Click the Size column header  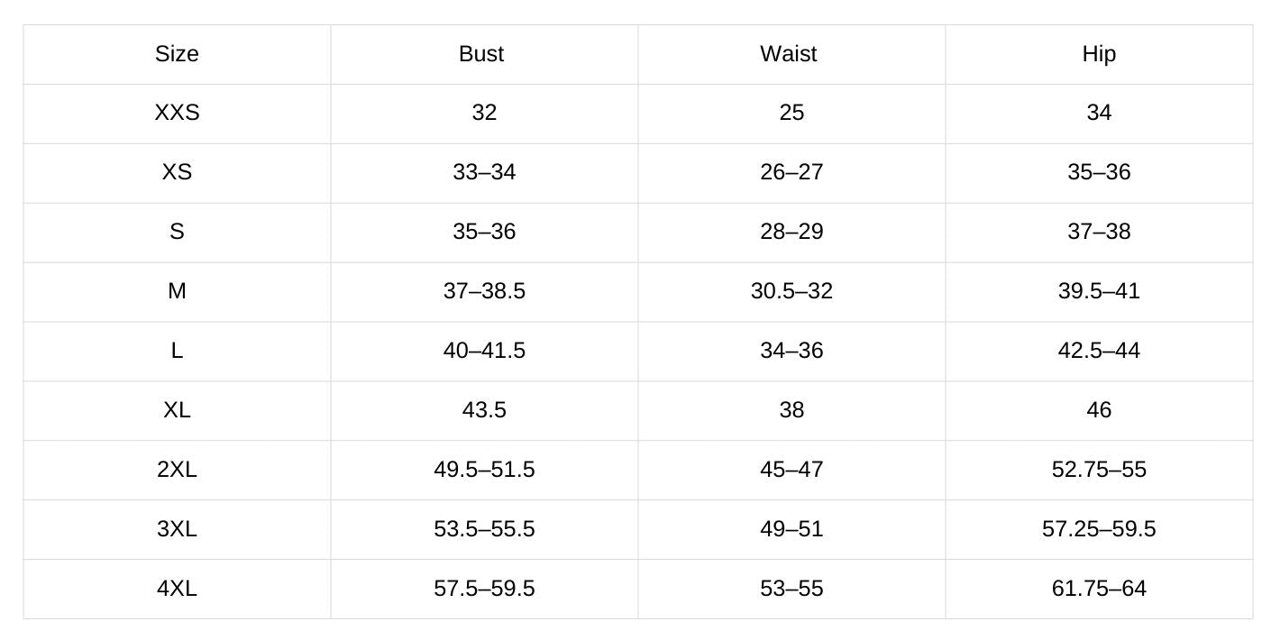point(177,54)
